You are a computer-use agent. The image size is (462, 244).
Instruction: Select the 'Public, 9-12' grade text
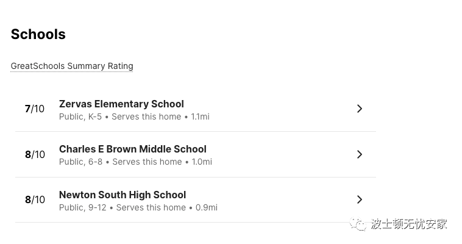pos(82,208)
